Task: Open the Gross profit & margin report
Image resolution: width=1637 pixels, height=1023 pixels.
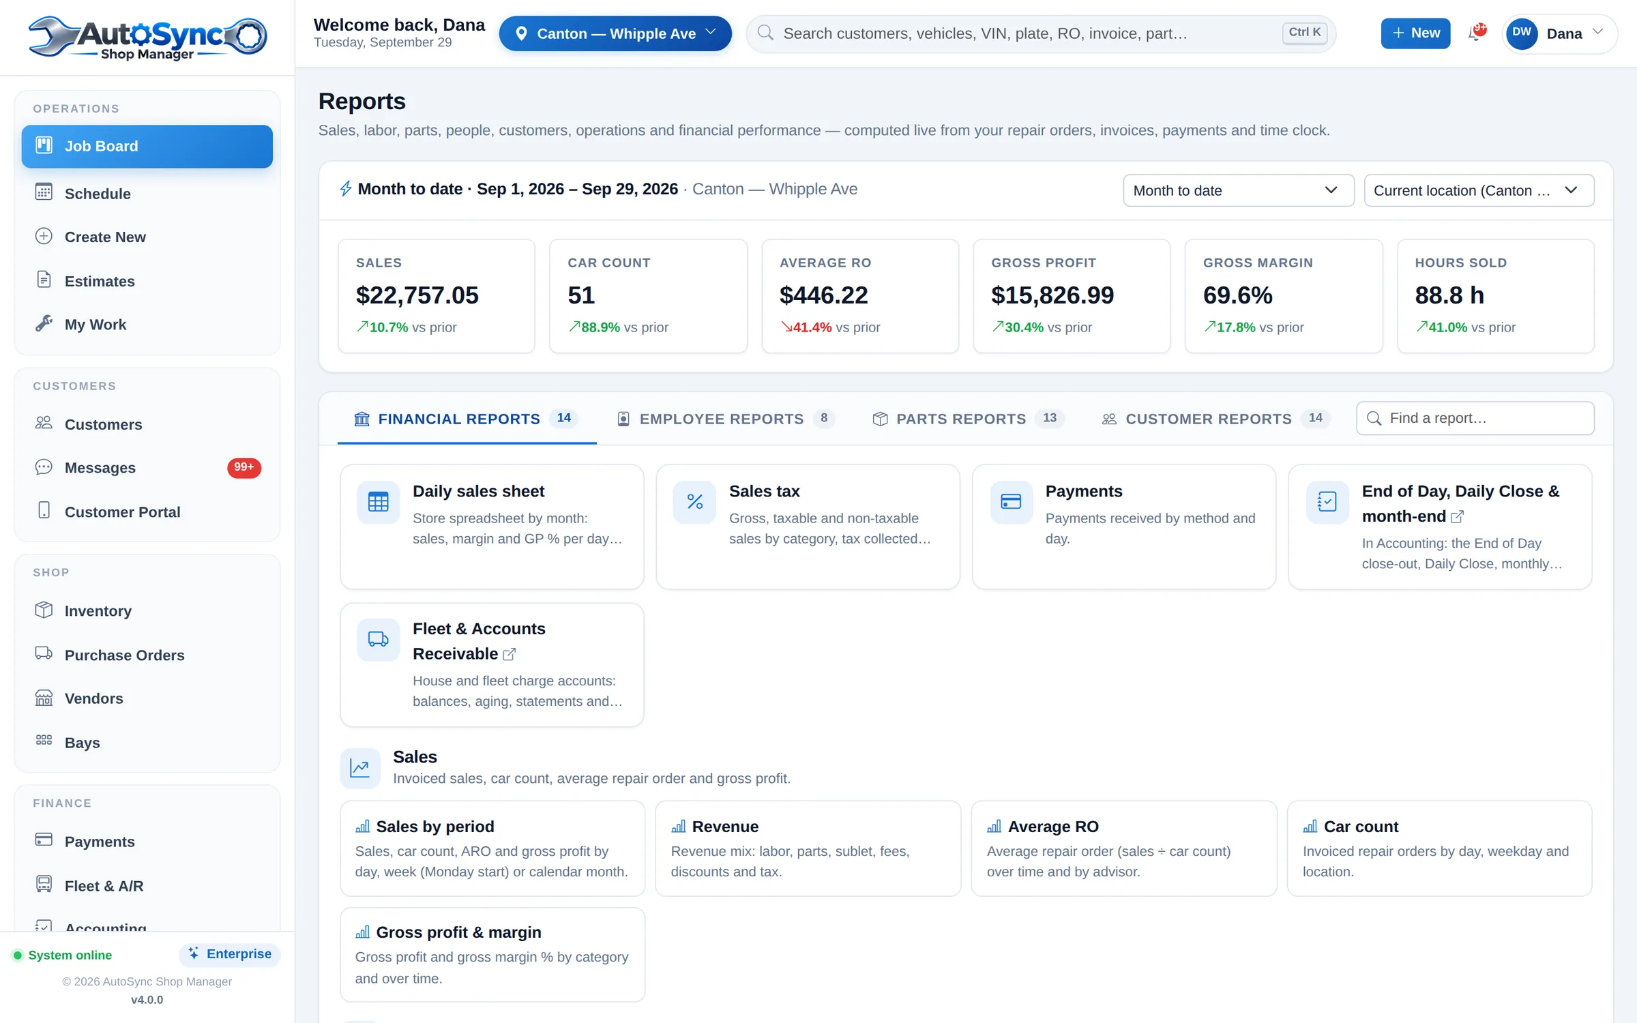Action: [x=492, y=955]
